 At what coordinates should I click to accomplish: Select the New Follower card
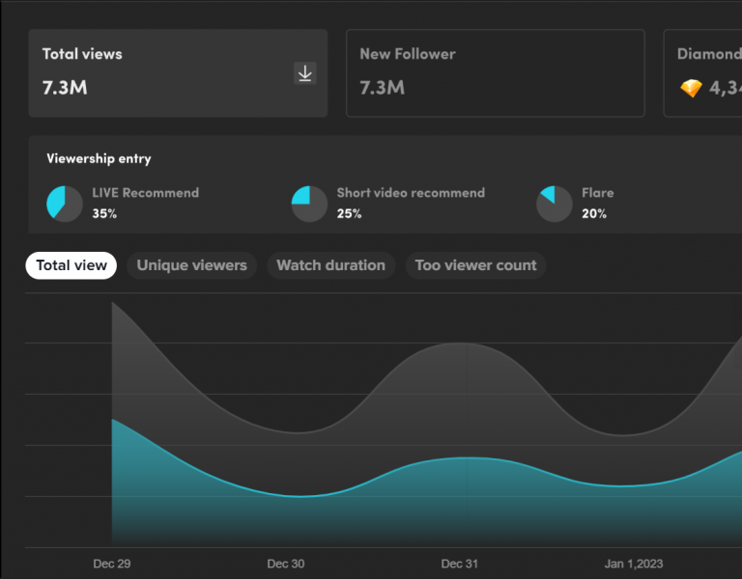[x=495, y=73]
